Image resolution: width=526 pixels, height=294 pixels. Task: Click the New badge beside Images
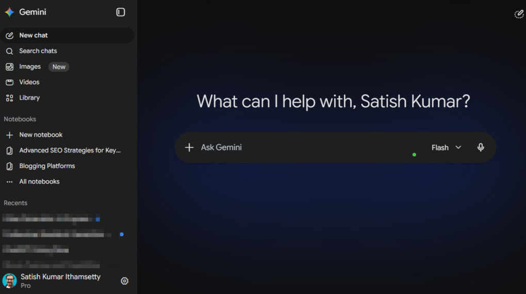59,67
